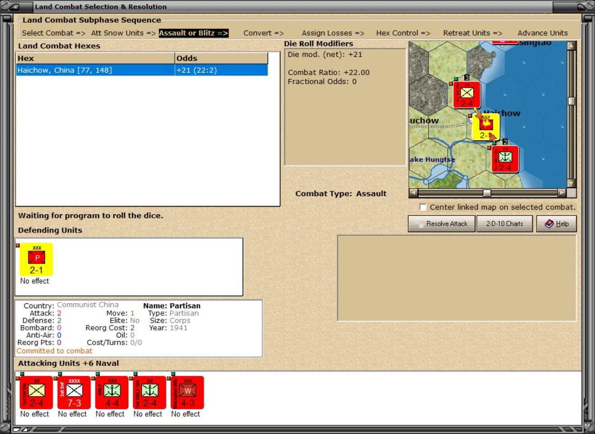Click the map's vertical scrollbar up arrow
This screenshot has height=434, width=595.
click(572, 46)
